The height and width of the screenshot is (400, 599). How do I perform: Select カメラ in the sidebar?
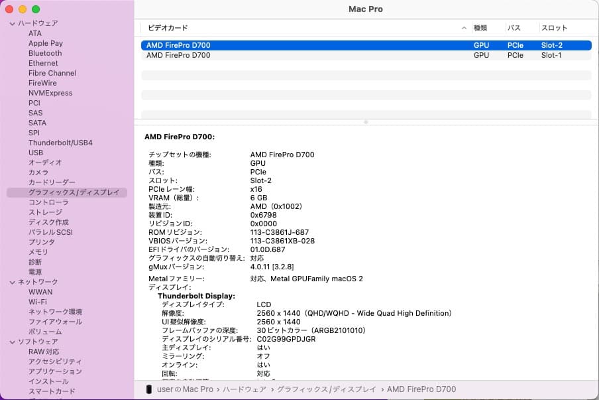(x=38, y=172)
